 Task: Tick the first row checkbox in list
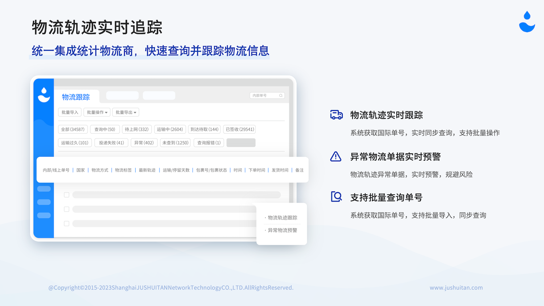click(x=66, y=195)
